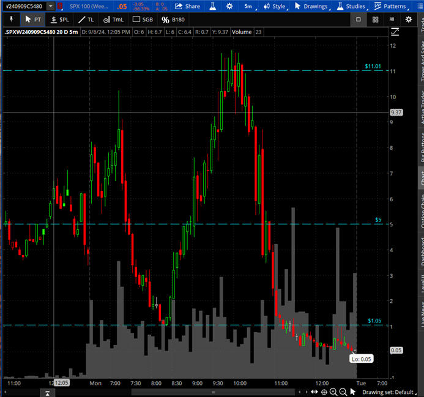Open chart settings gear in the blue toolbar
424x397 pixels.
pos(229,6)
